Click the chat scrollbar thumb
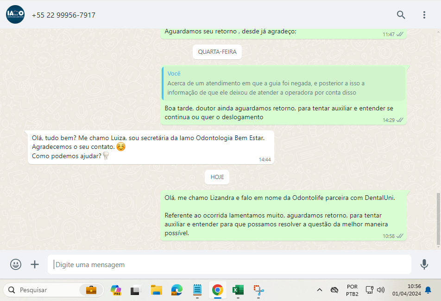The image size is (441, 301). click(x=438, y=219)
